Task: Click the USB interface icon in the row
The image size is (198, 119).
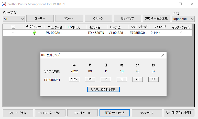Action: point(181,33)
